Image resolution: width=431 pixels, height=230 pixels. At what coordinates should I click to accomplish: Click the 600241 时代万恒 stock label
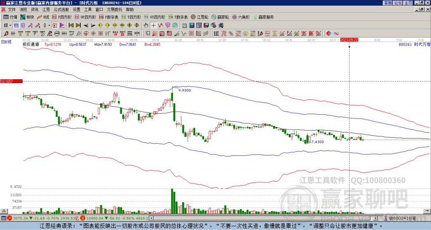click(x=414, y=44)
